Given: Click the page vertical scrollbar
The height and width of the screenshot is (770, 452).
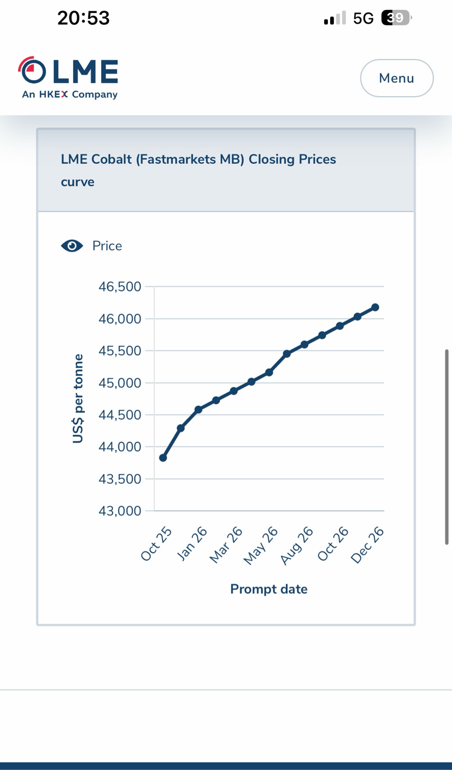Looking at the screenshot, I should pos(447,447).
